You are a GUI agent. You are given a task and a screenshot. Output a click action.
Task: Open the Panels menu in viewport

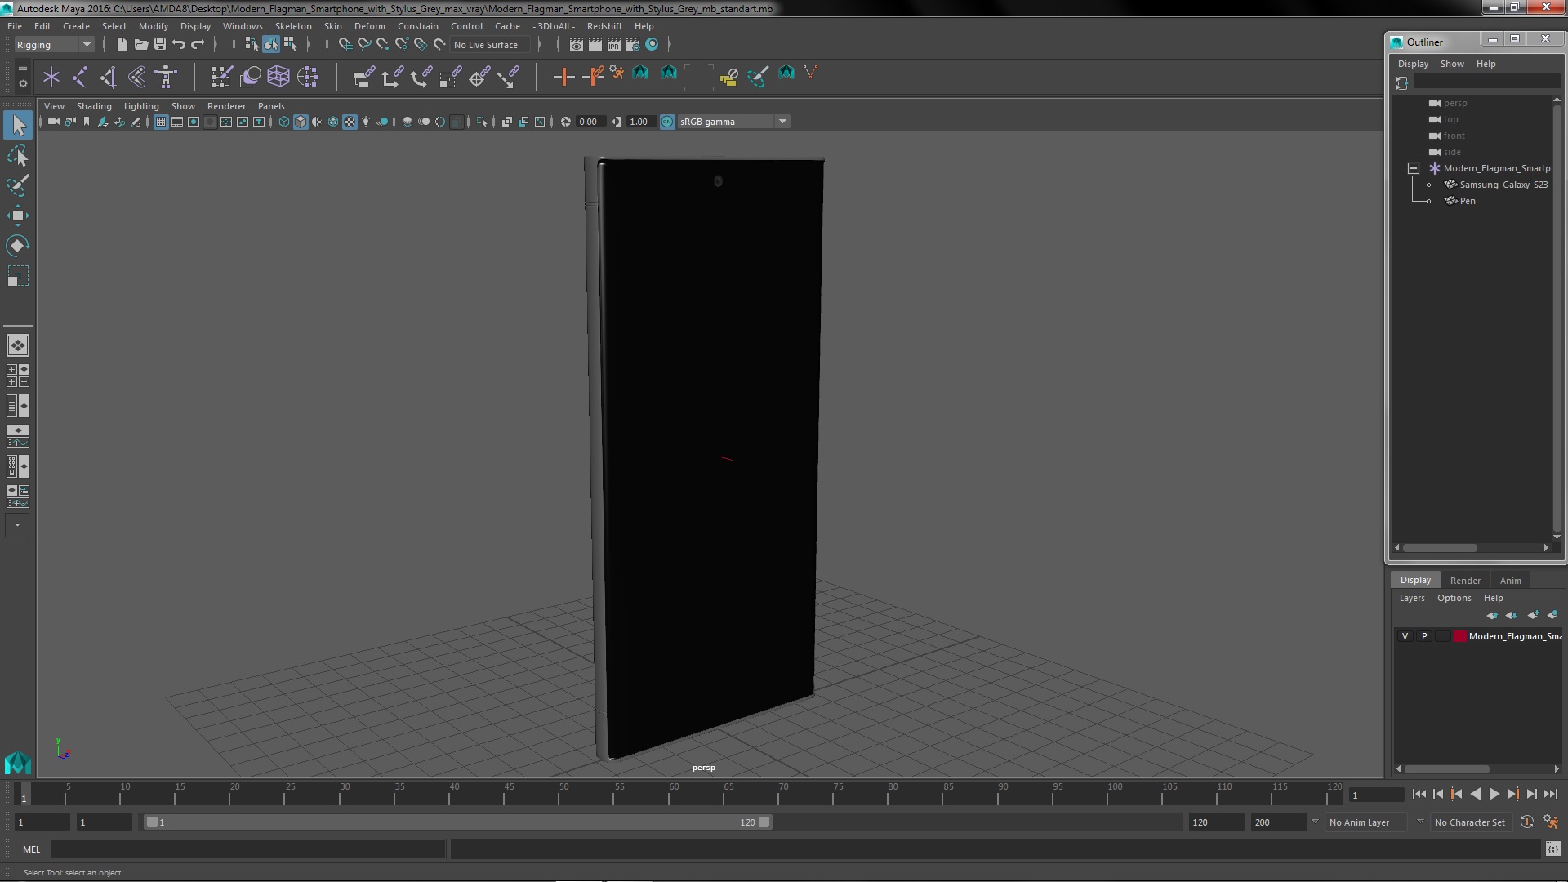(x=271, y=105)
